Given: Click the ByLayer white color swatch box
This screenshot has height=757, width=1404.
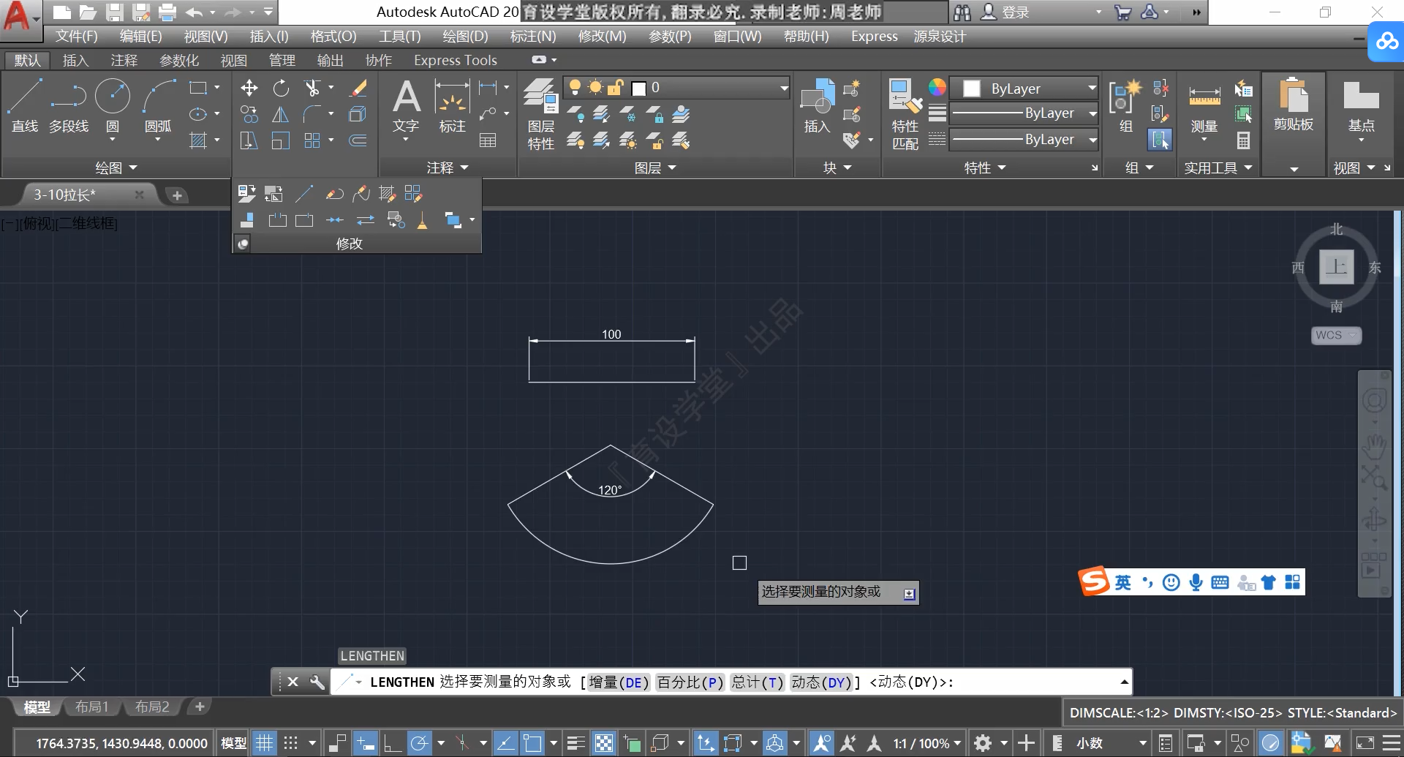Looking at the screenshot, I should pyautogui.click(x=972, y=88).
